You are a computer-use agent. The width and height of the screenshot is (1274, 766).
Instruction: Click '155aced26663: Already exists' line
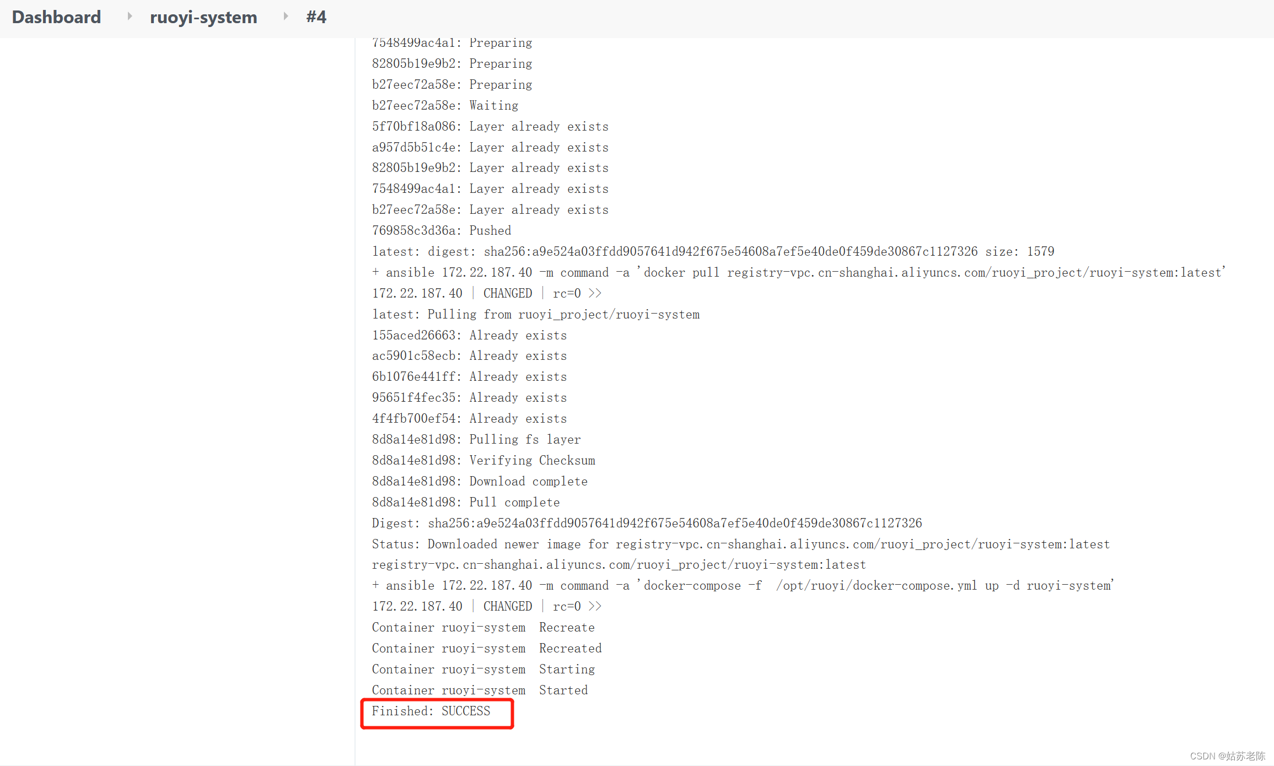tap(469, 335)
